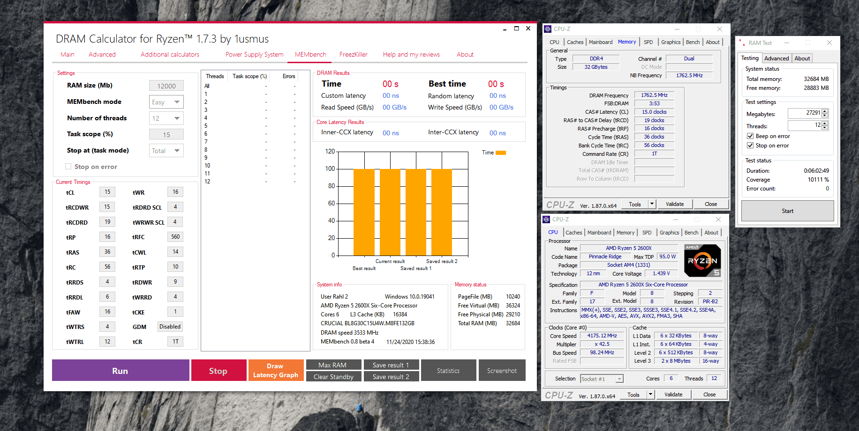The width and height of the screenshot is (859, 431).
Task: Click the Core Speed 4175.12 MHz value
Action: click(x=603, y=336)
